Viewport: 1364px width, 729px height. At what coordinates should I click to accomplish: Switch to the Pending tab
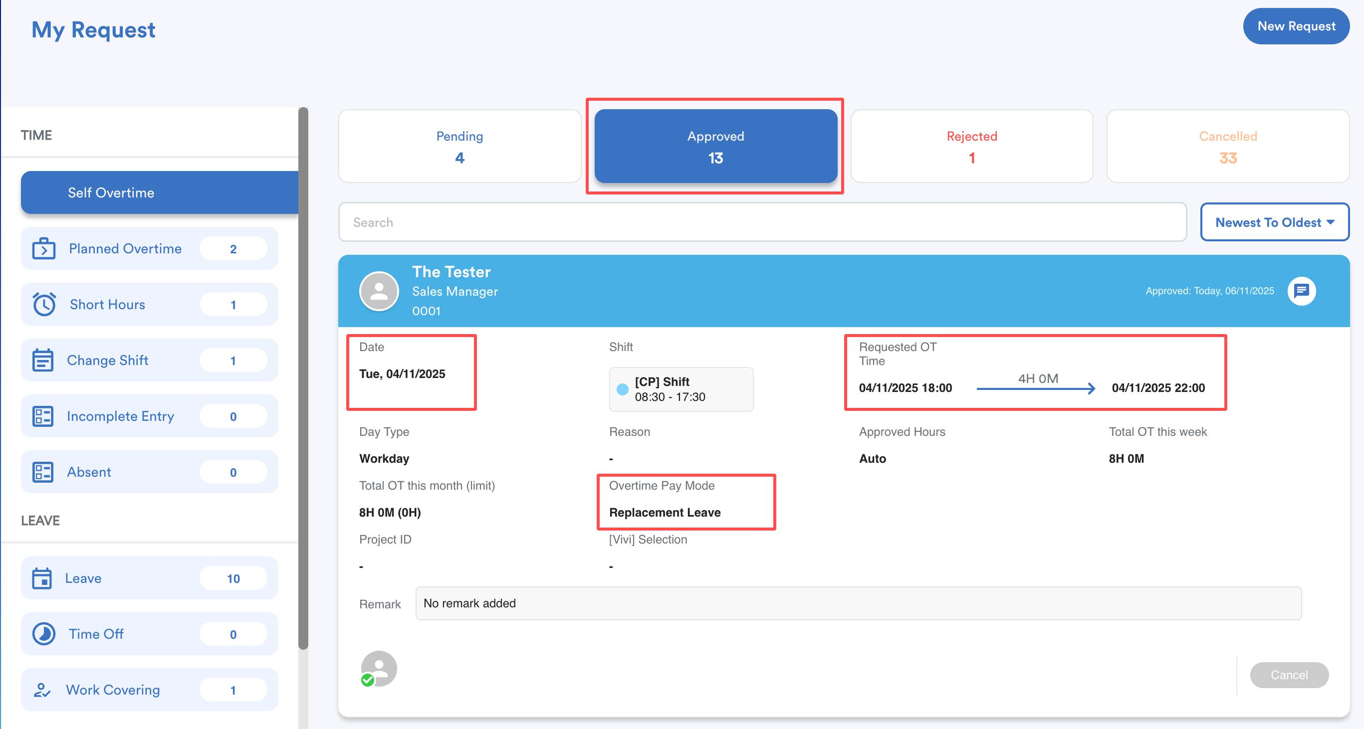coord(459,147)
